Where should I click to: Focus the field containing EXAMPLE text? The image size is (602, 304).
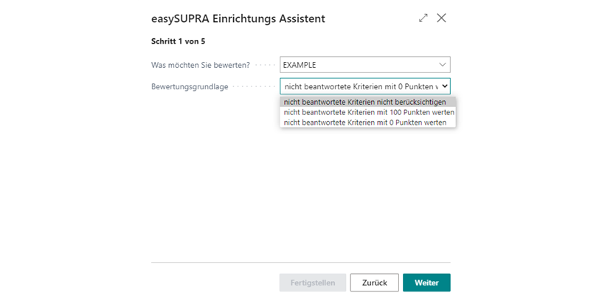coord(364,65)
